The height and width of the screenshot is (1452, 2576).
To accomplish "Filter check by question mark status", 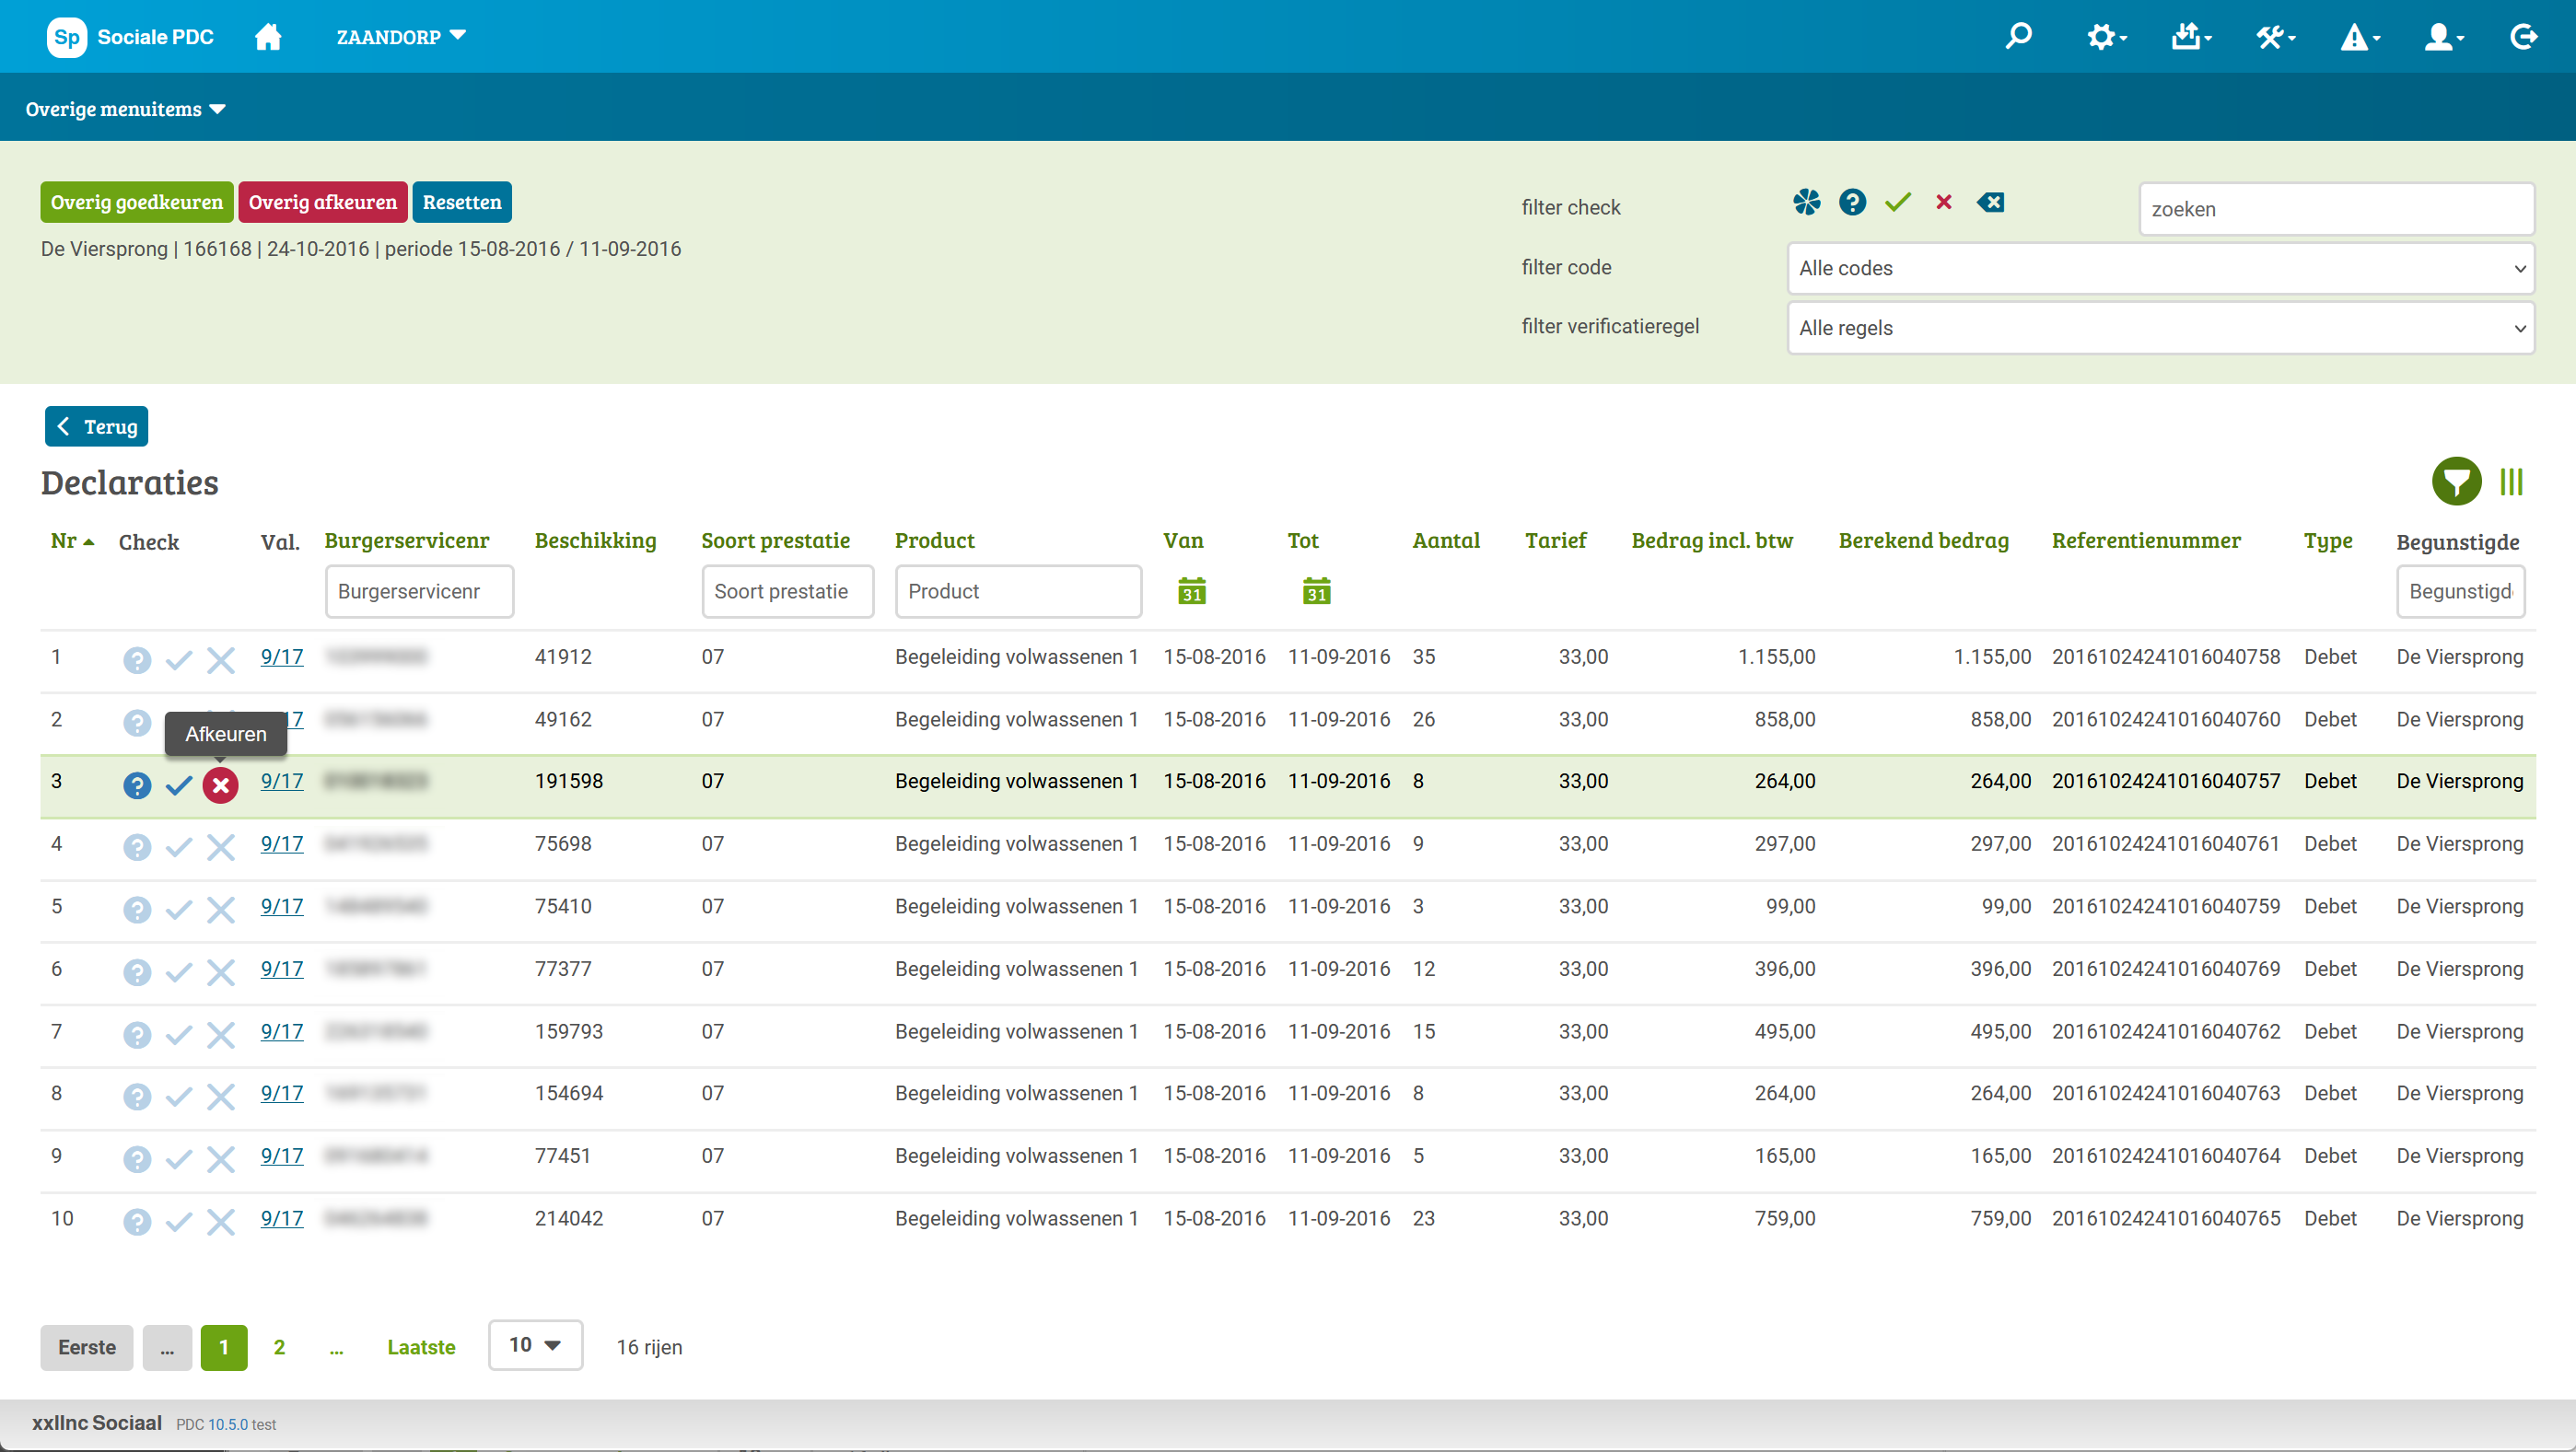I will [1852, 203].
